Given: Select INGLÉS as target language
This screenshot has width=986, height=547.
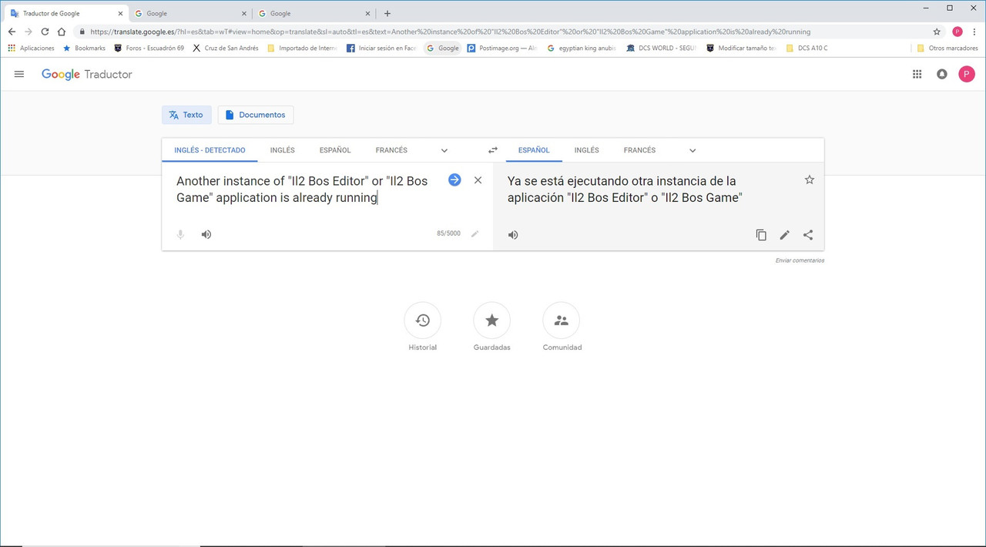Looking at the screenshot, I should (x=586, y=150).
